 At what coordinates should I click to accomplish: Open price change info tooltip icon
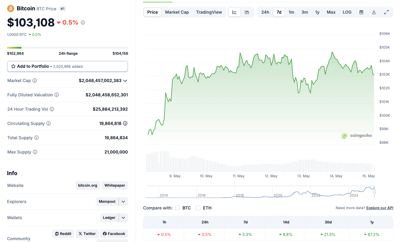[x=83, y=22]
